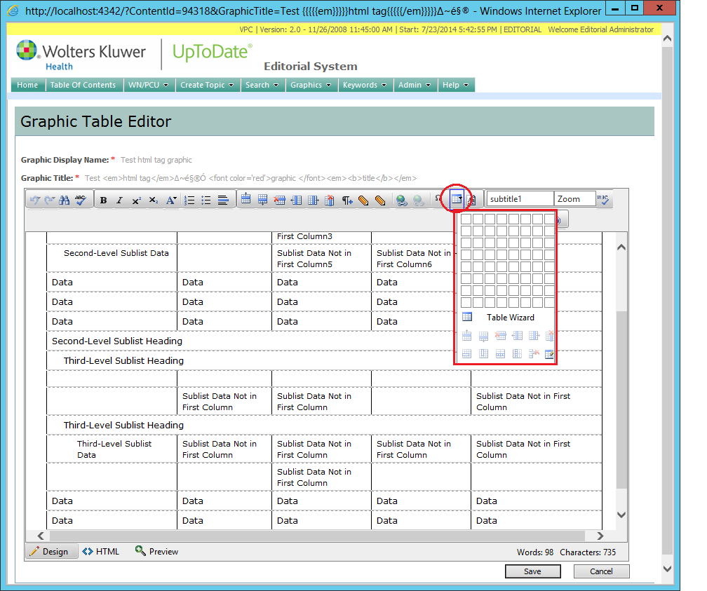Insert row above from main toolbar
The height and width of the screenshot is (591, 707).
(x=245, y=199)
